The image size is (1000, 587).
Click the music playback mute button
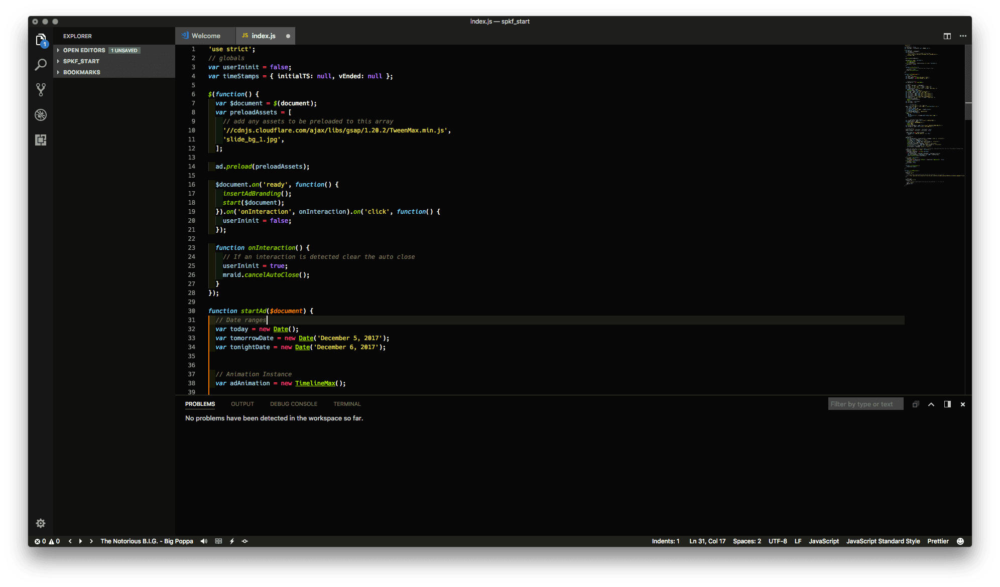click(204, 541)
